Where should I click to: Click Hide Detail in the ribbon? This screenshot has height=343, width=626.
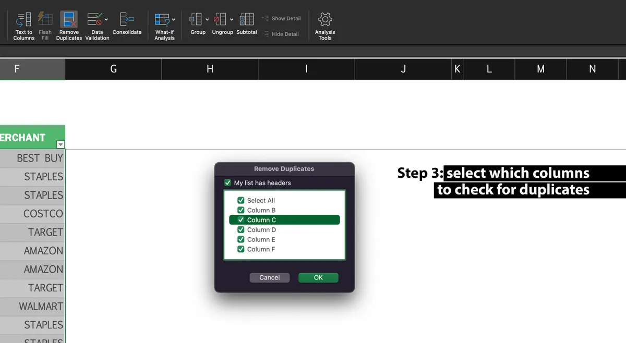[x=281, y=34]
